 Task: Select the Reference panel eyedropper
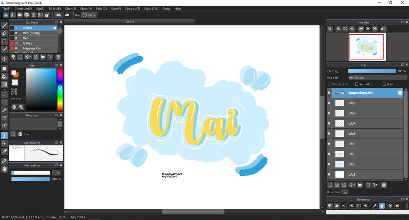coord(375,206)
